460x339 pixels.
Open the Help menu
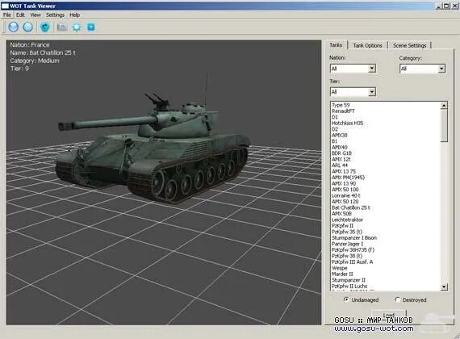pos(74,15)
